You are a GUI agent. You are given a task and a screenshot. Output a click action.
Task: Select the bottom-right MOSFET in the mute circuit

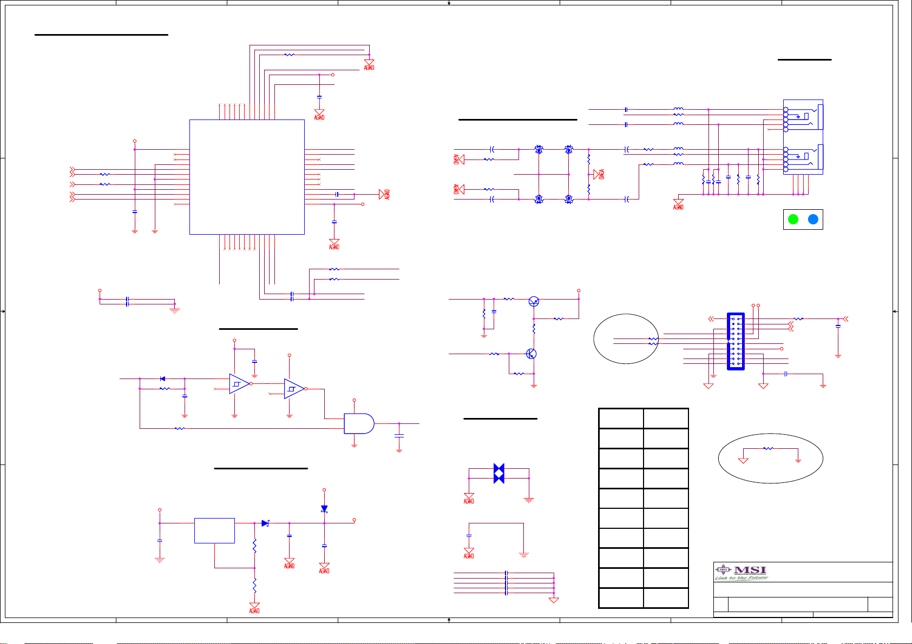point(568,199)
